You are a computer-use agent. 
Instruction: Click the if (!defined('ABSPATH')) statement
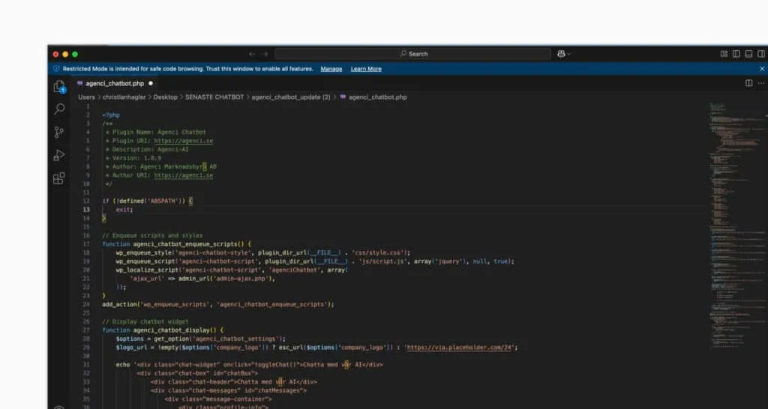tap(148, 201)
